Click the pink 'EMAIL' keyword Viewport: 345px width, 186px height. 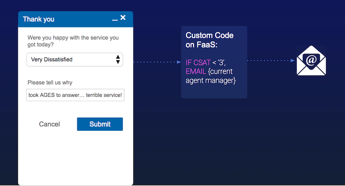pos(196,71)
